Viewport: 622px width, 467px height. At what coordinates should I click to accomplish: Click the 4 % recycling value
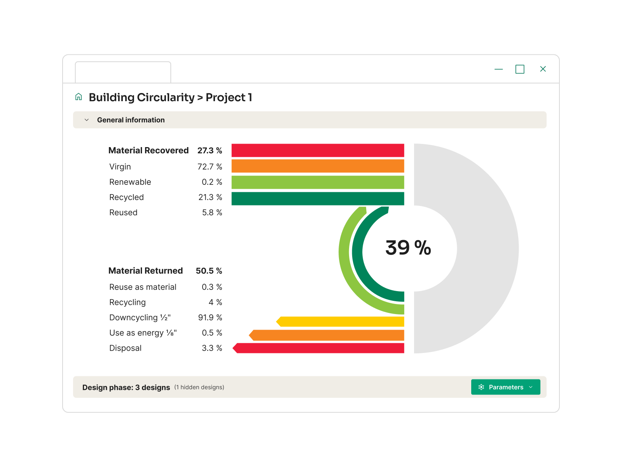(215, 302)
